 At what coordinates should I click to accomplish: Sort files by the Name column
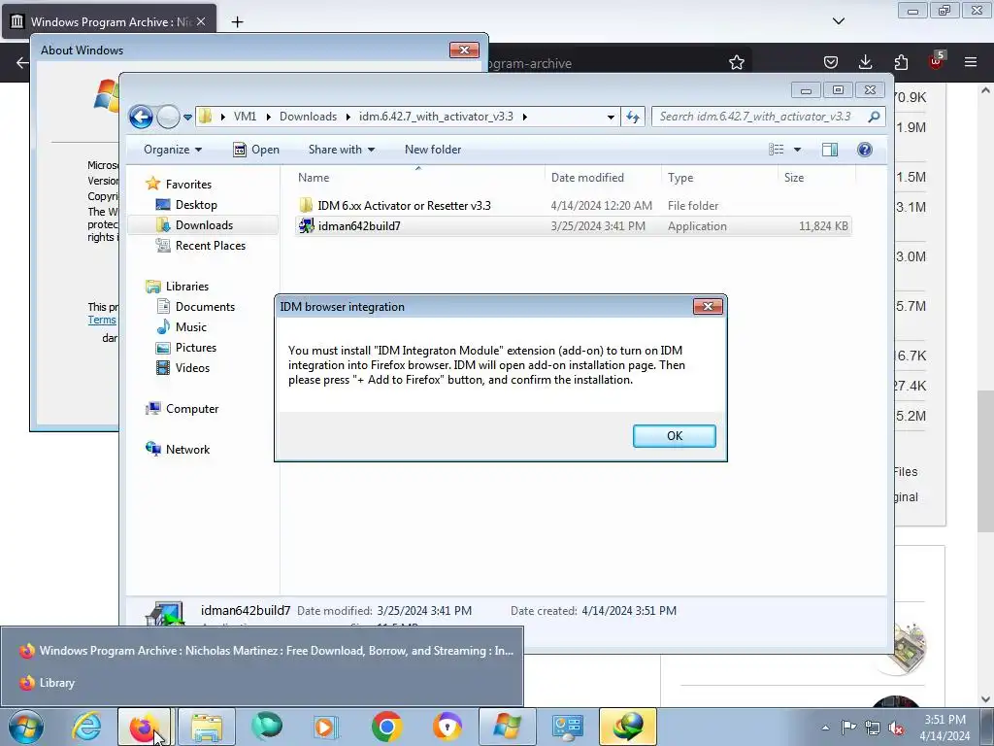418,178
